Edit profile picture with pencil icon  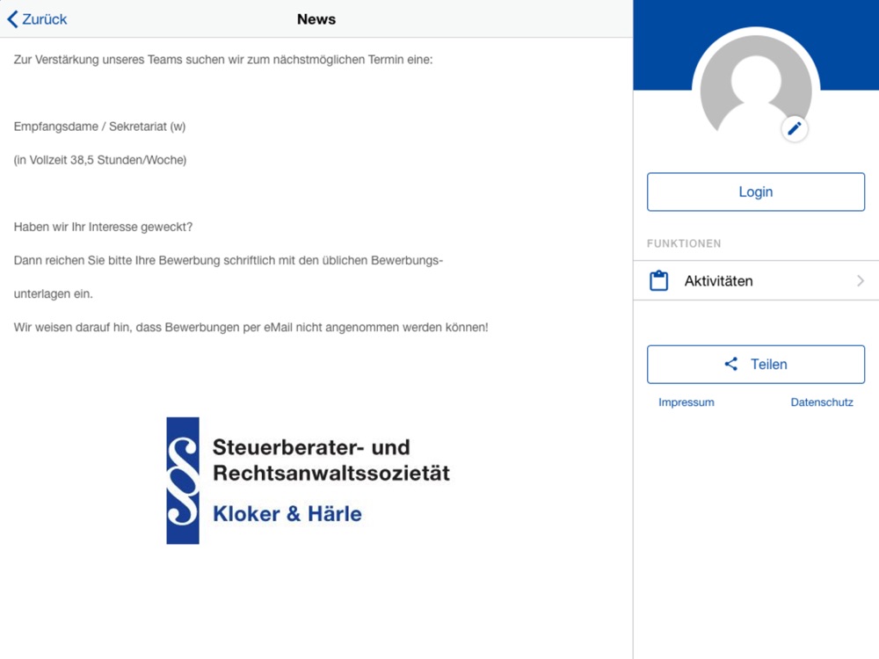coord(795,129)
